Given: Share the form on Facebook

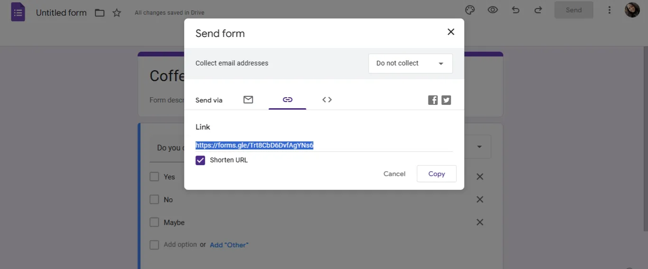Looking at the screenshot, I should tap(433, 100).
